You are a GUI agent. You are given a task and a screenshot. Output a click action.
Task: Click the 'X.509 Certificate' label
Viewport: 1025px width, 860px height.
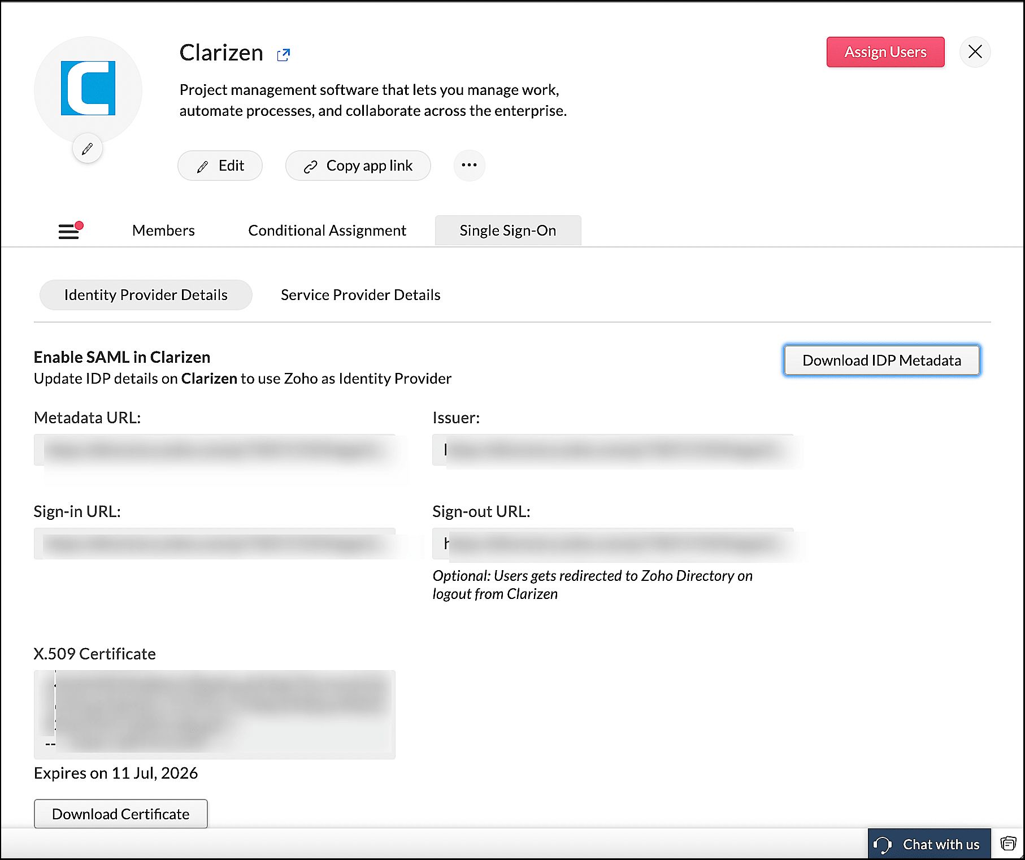click(95, 654)
